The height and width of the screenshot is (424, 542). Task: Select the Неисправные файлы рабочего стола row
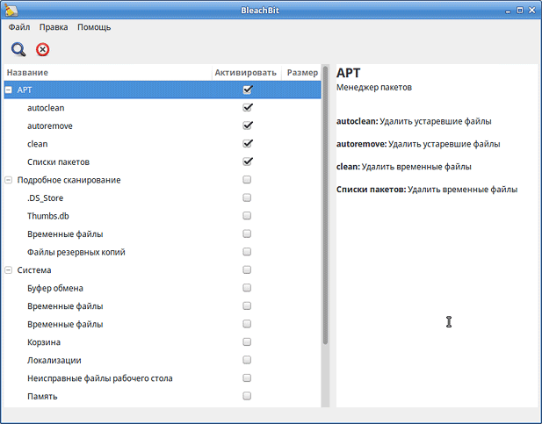coord(163,378)
